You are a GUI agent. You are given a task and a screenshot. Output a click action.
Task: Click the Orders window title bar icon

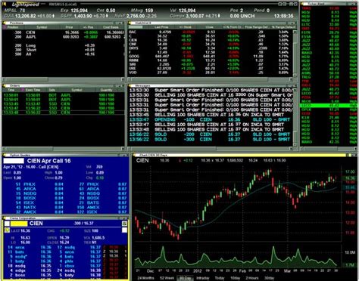click(5, 86)
